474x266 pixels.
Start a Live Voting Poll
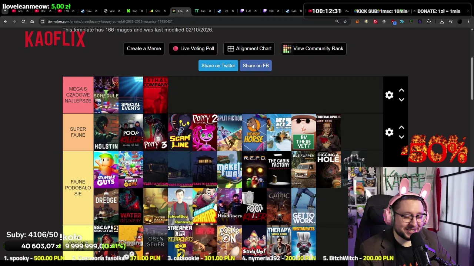(x=193, y=49)
